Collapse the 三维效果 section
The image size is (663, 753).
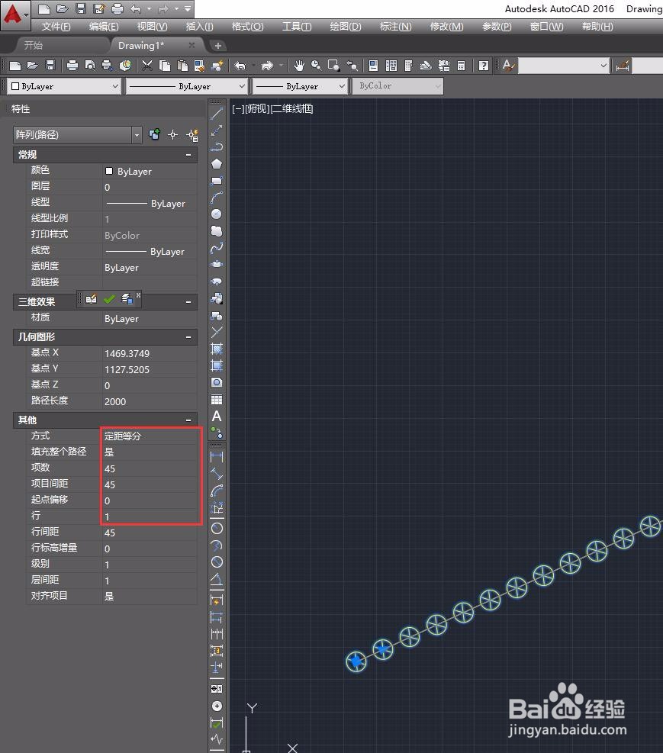point(188,301)
